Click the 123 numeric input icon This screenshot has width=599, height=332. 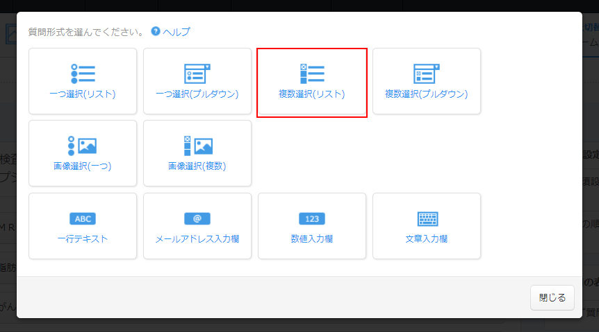(x=312, y=219)
